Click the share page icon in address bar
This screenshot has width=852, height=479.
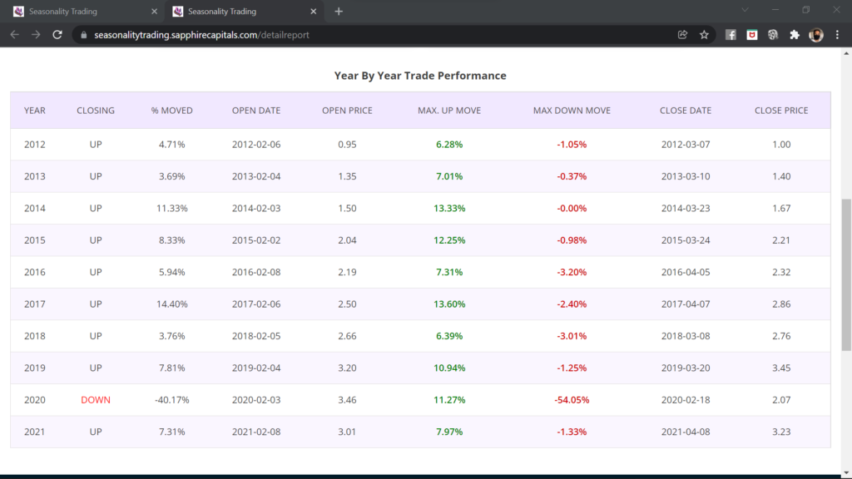coord(683,35)
